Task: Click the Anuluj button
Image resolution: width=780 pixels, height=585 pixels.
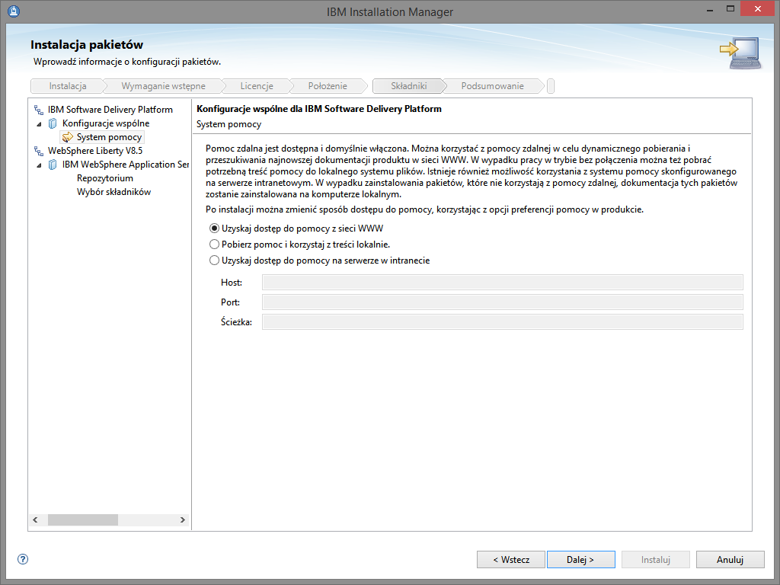Action: (730, 560)
